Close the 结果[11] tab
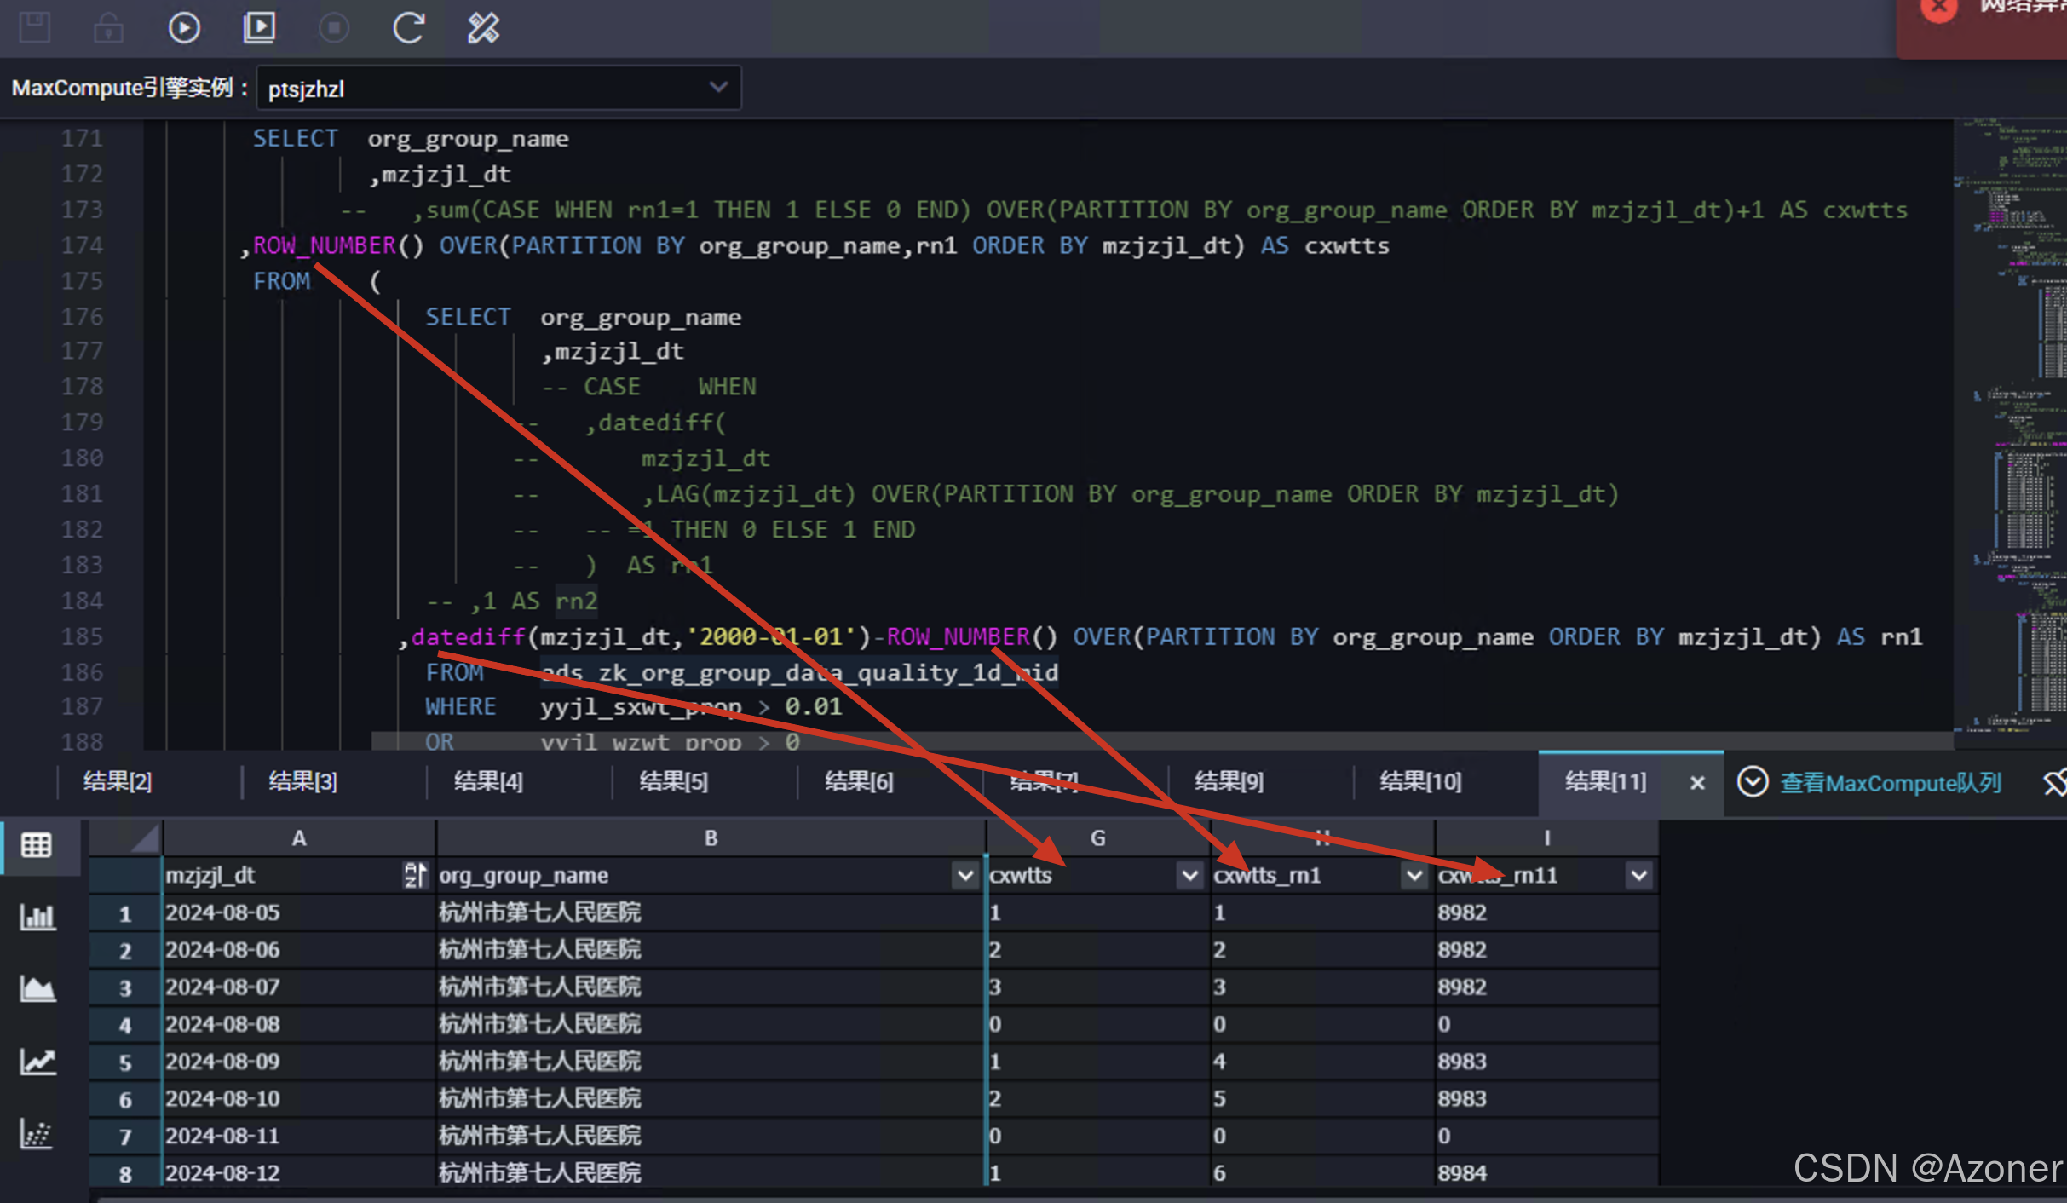 click(x=1697, y=782)
